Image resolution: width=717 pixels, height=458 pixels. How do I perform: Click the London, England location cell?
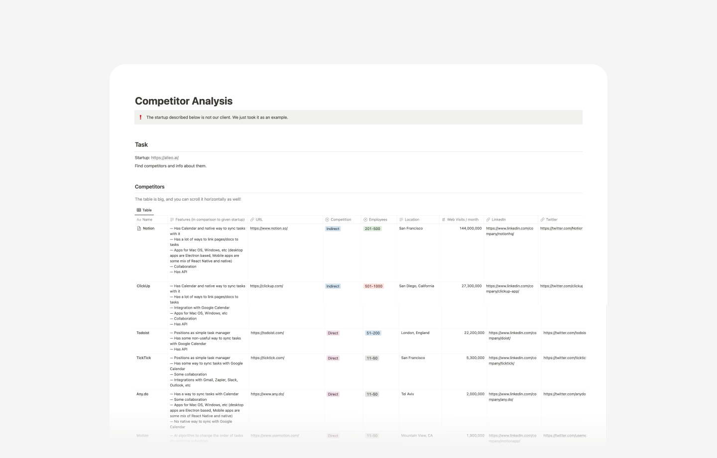pyautogui.click(x=415, y=333)
